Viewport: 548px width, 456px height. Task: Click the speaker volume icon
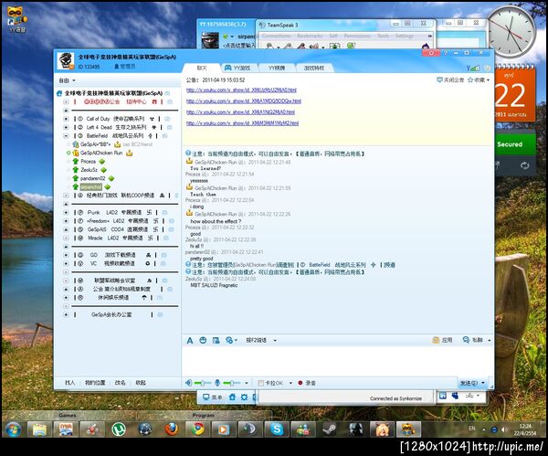(x=189, y=383)
